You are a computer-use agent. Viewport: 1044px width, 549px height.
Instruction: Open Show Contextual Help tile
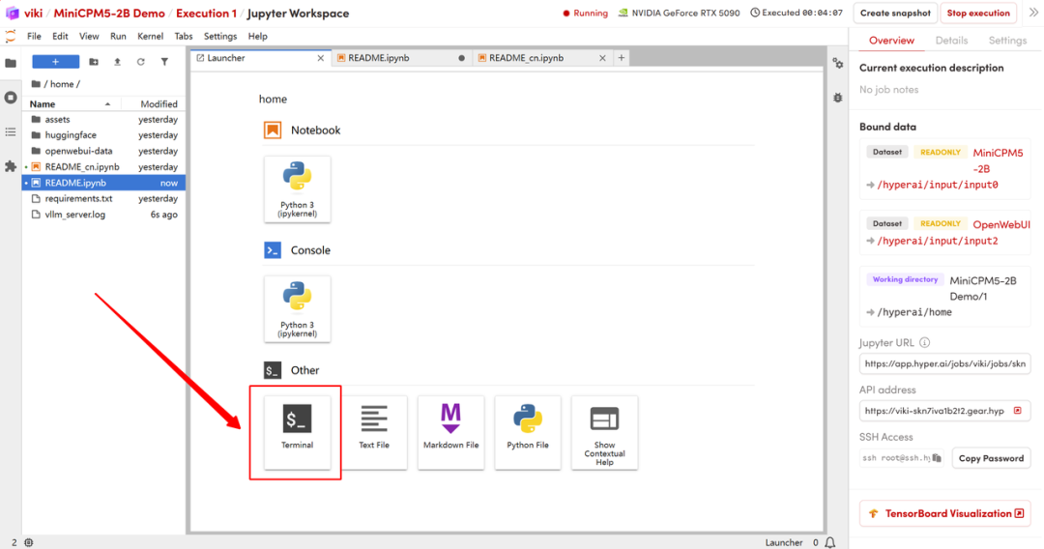click(x=604, y=433)
